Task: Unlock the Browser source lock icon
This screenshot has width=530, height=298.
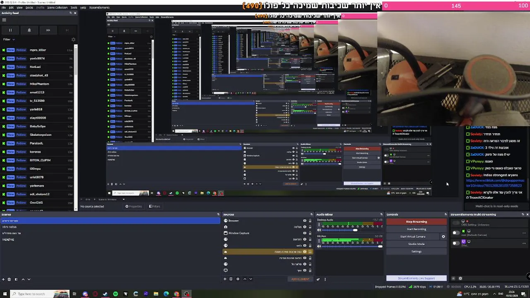Action: pyautogui.click(x=310, y=221)
